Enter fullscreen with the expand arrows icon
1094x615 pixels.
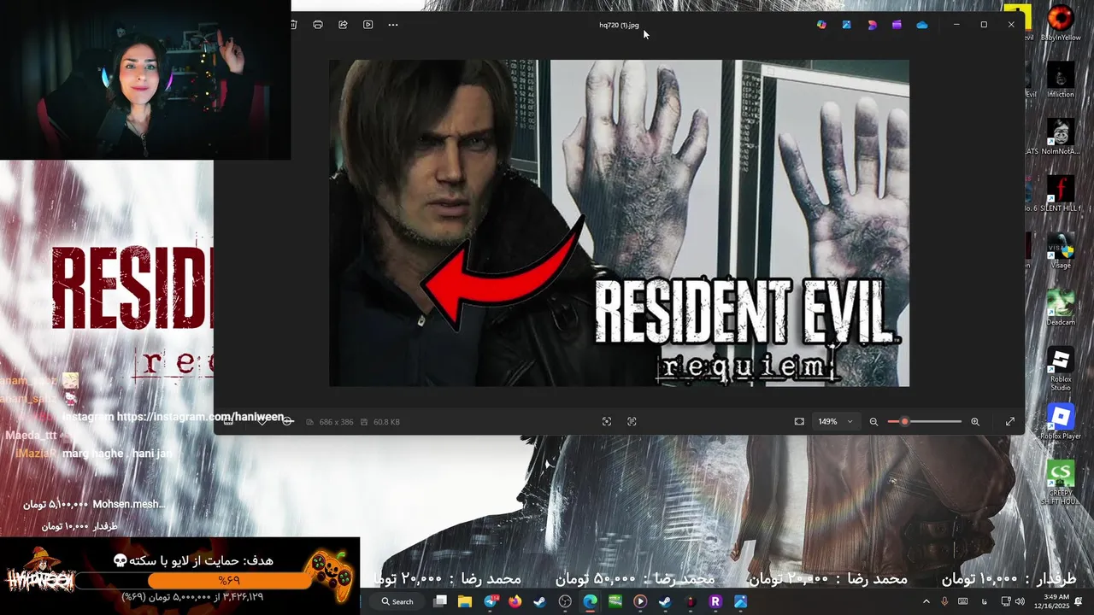1010,422
